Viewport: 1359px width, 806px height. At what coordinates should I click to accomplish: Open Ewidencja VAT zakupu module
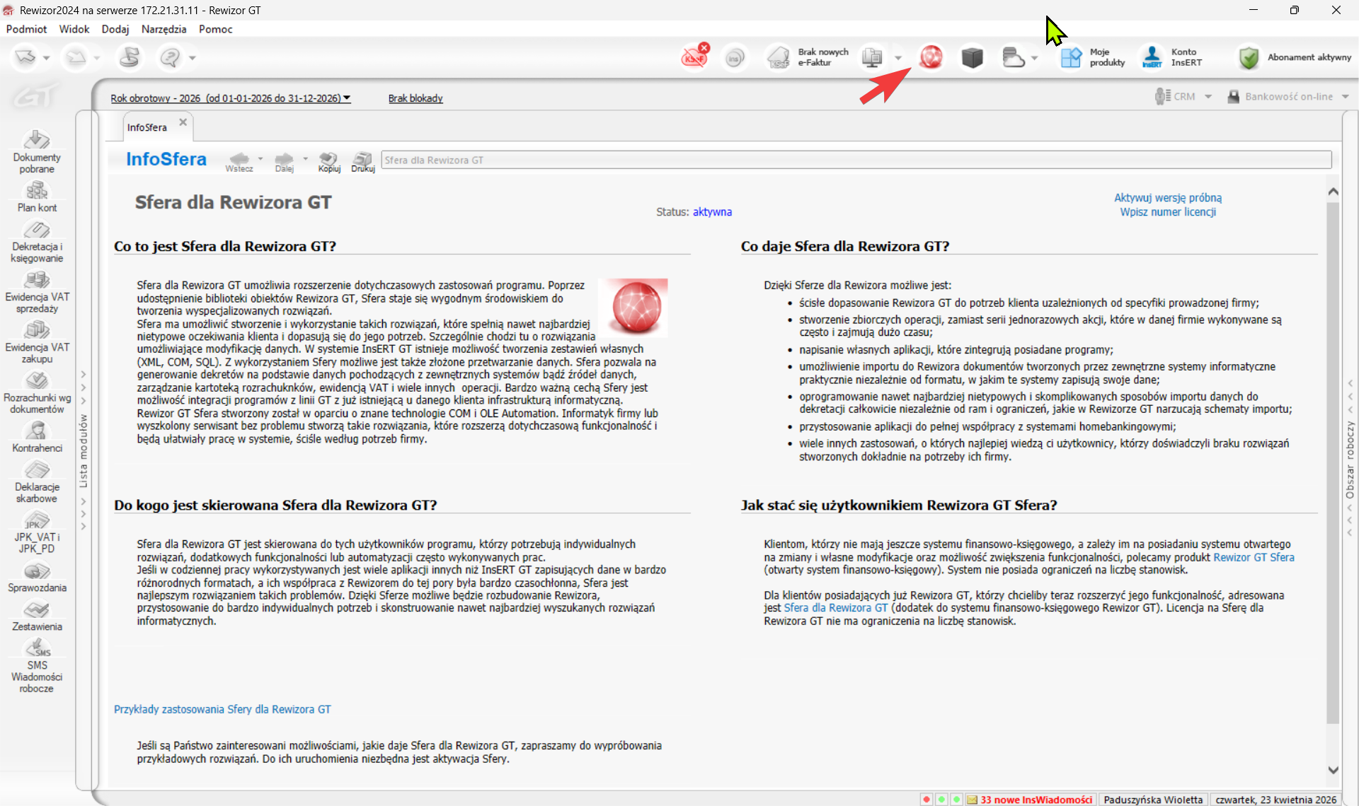[37, 342]
